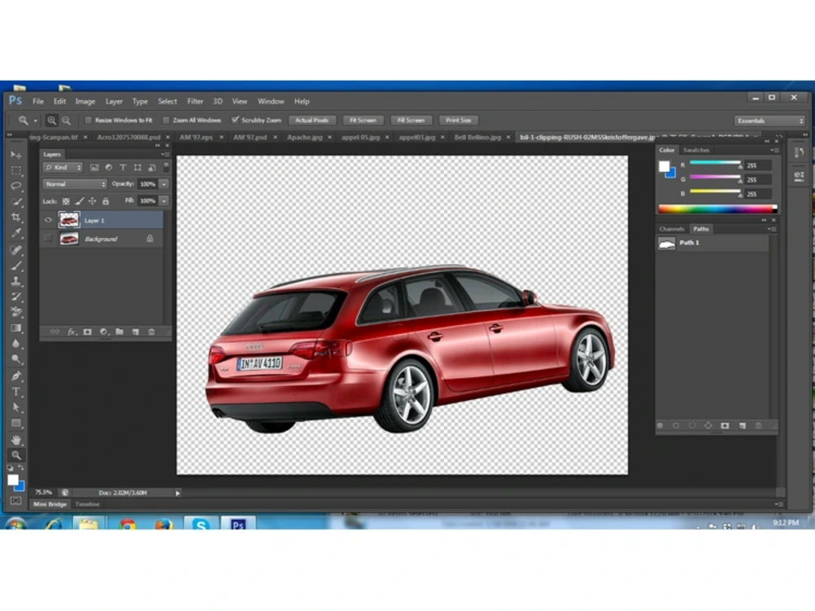Pick the Dodge tool
Screen dimensions: 815x611
pos(16,359)
